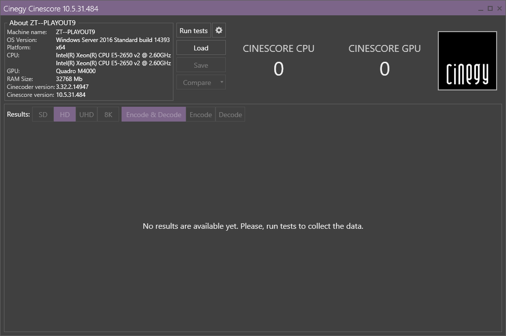Select the UHD results tab
The image size is (506, 336).
[x=86, y=115]
